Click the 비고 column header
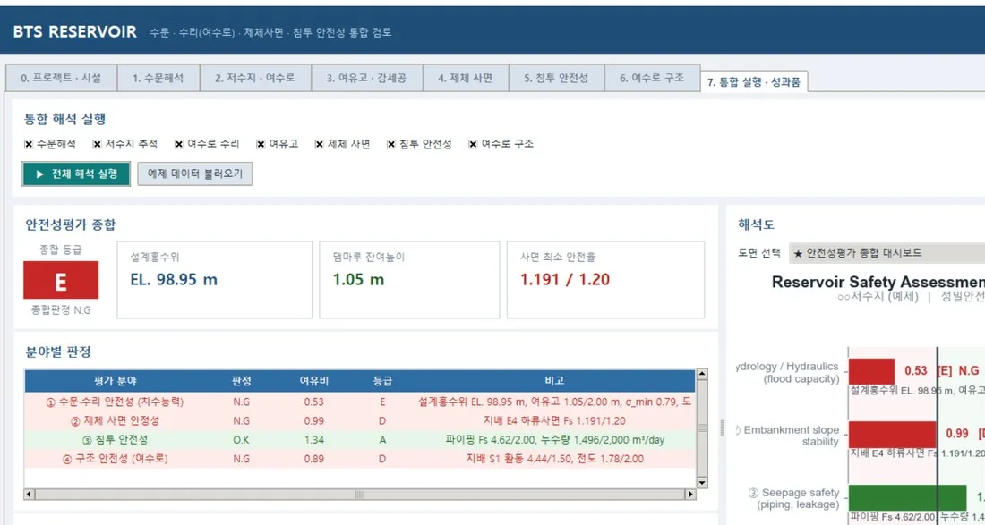 [x=554, y=381]
